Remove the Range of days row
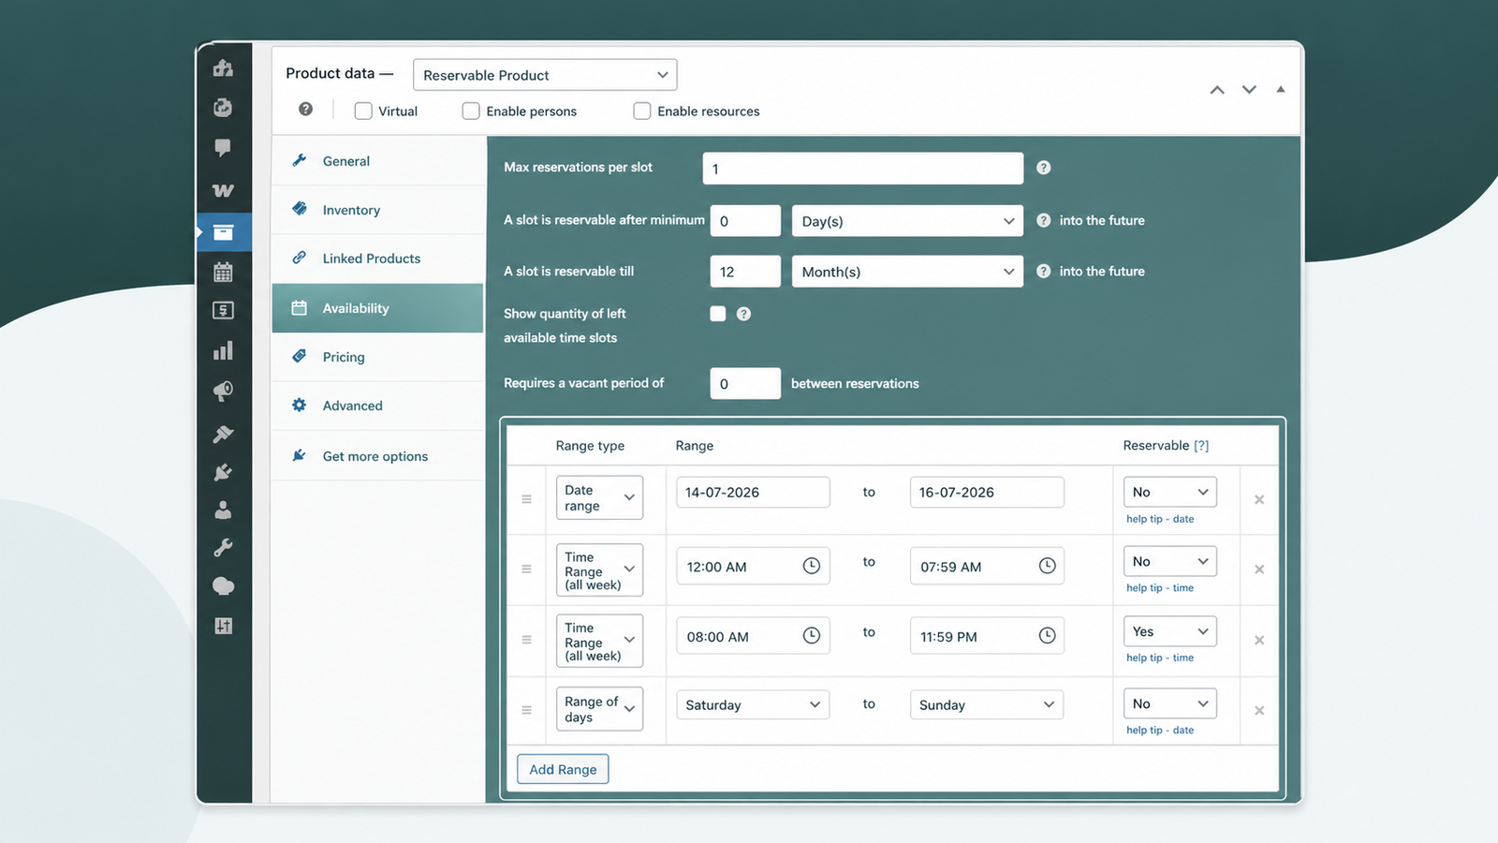 [x=1259, y=710]
